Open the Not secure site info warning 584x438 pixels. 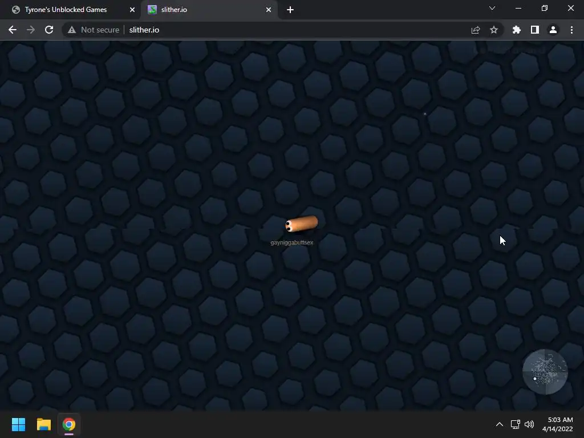tap(93, 30)
